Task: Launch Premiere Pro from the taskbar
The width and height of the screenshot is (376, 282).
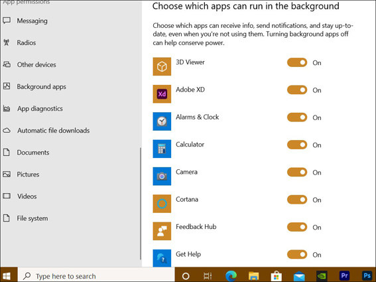Action: pyautogui.click(x=344, y=276)
